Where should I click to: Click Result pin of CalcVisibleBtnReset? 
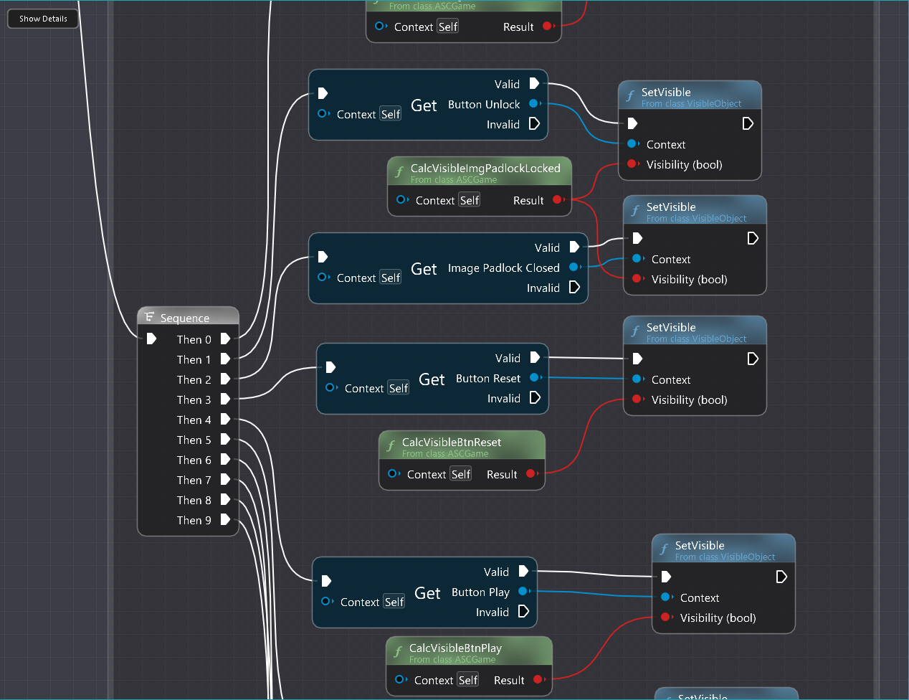click(x=531, y=473)
